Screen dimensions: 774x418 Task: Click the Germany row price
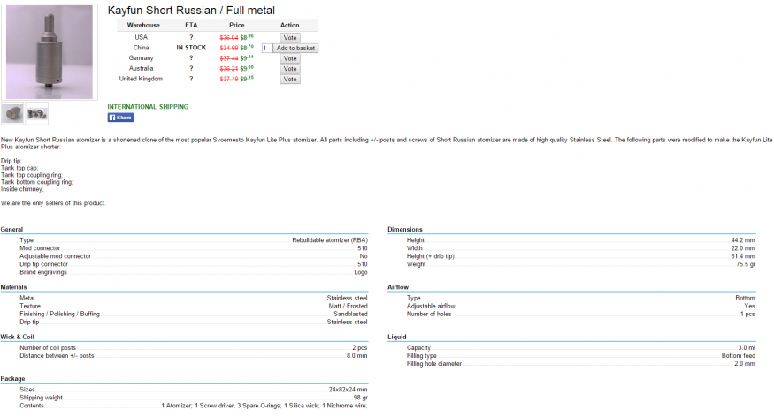[236, 58]
